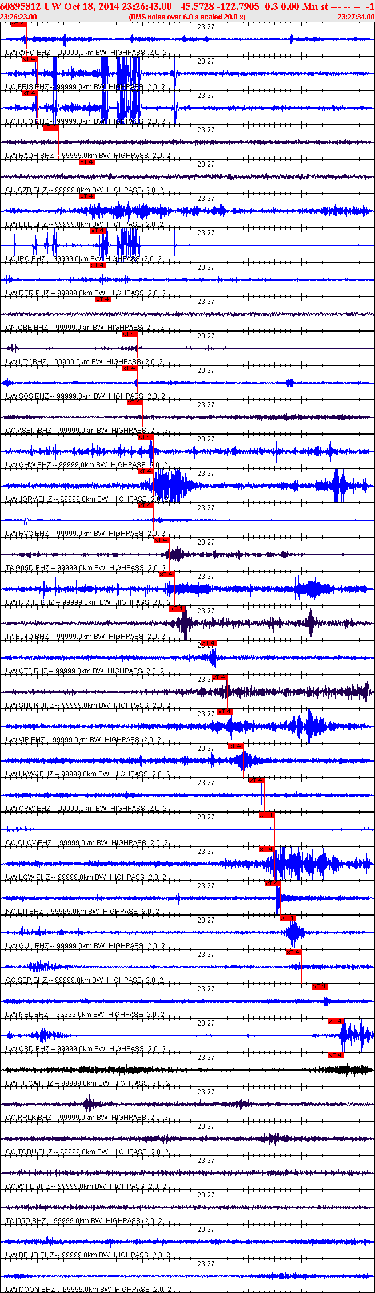Select the "CC TCBU BHZ" station label
Viewport: 375px width, 1293px height.
tap(29, 1152)
